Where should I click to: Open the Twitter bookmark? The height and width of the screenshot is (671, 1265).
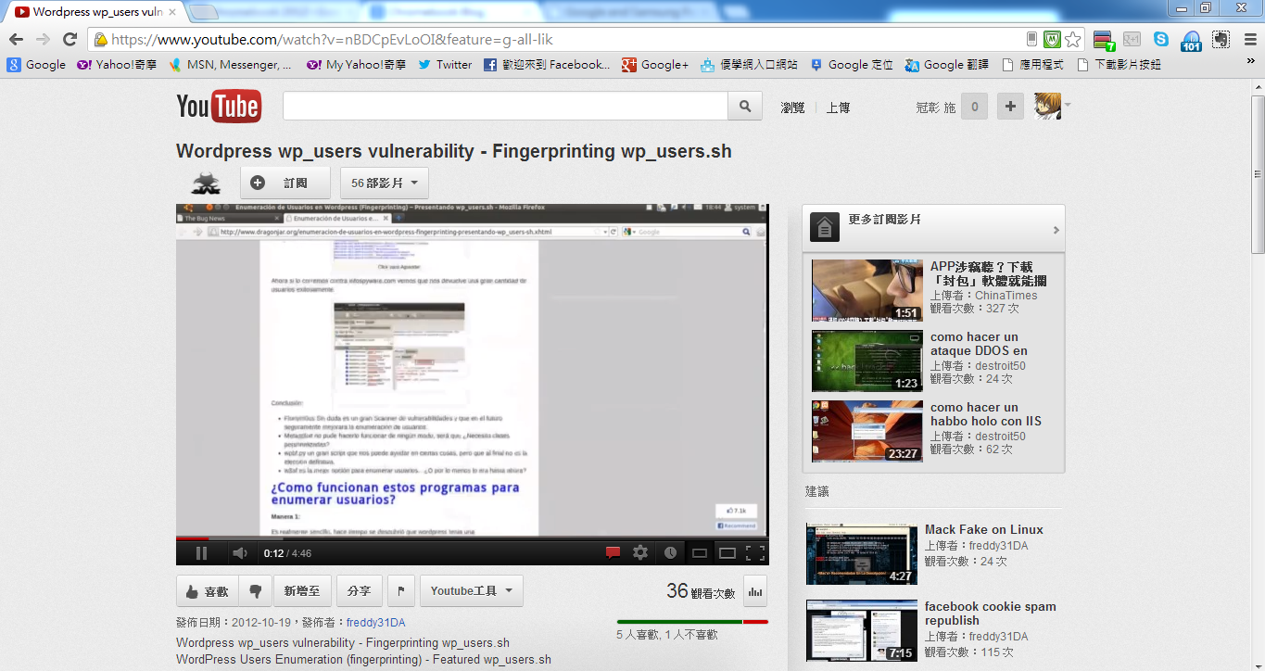tap(445, 65)
